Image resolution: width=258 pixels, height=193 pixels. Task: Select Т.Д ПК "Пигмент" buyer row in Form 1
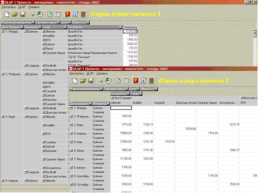[94, 57]
